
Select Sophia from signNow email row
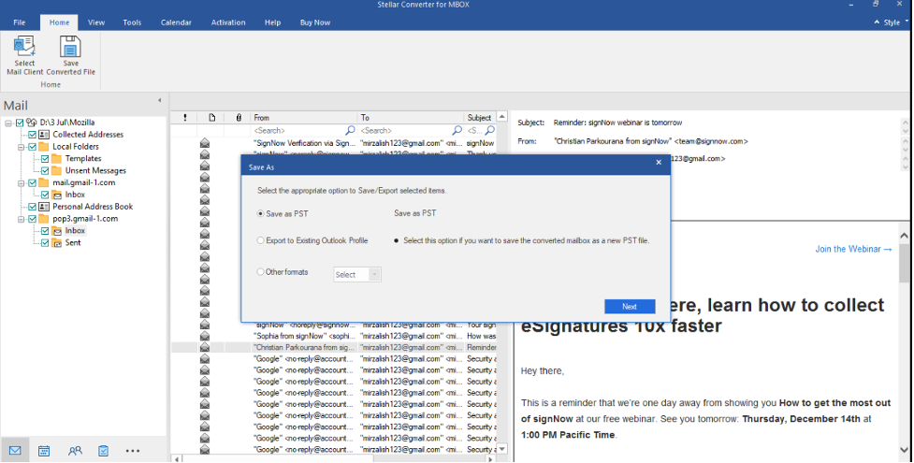pos(333,336)
